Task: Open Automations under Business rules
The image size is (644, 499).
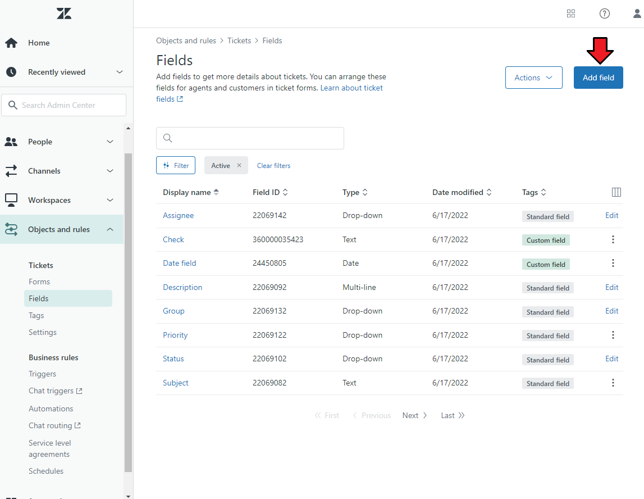Action: point(51,409)
